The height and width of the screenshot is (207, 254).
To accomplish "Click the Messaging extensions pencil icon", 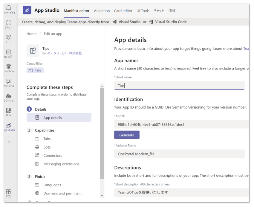I will click(x=37, y=164).
